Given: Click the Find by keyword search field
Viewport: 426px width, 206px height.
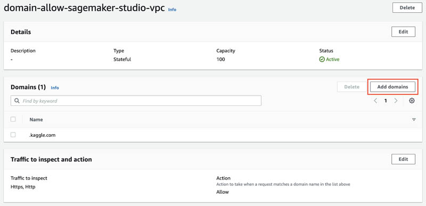Looking at the screenshot, I should (x=136, y=101).
